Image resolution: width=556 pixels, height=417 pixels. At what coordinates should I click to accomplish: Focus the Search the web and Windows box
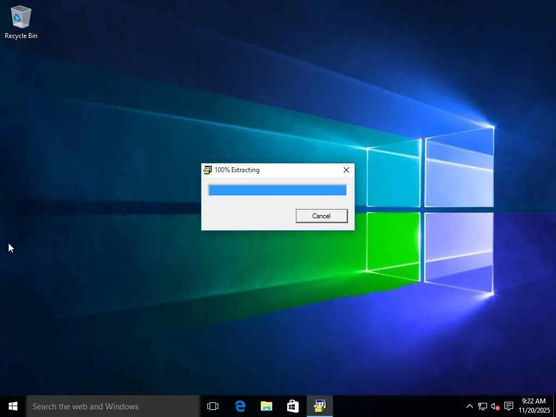coord(113,406)
